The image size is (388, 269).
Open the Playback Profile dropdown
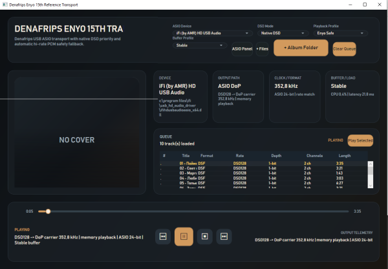click(x=341, y=33)
